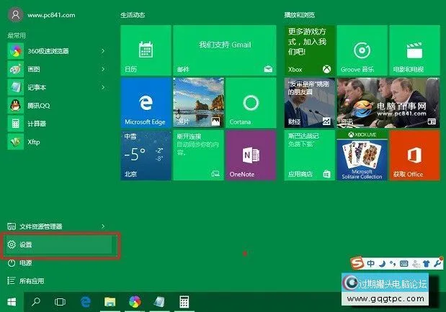
Task: Expand the 360极速浏览器 jump list arrow
Action: tap(103, 51)
